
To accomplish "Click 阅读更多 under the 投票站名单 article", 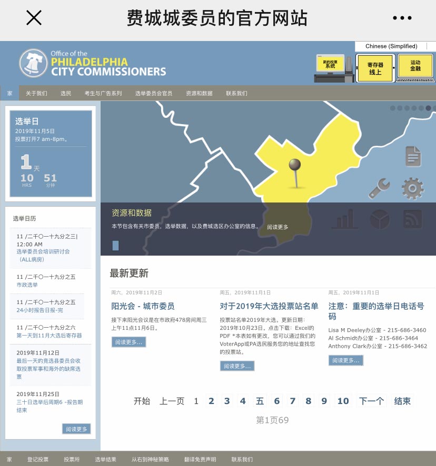I will 237,366.
